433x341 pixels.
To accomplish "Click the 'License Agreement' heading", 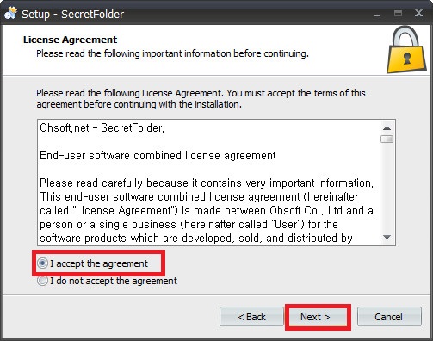I will (x=70, y=40).
